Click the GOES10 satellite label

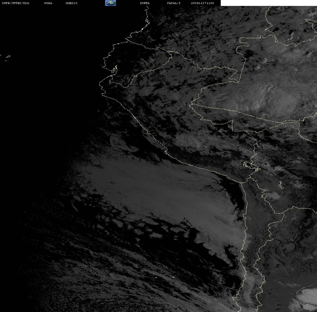click(x=72, y=3)
